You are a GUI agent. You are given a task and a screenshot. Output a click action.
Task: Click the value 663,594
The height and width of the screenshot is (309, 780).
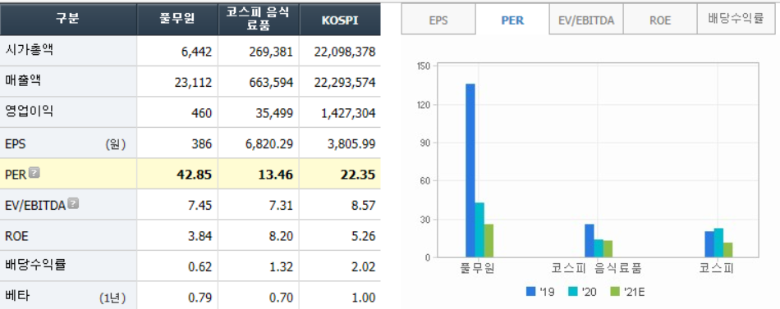pyautogui.click(x=271, y=83)
